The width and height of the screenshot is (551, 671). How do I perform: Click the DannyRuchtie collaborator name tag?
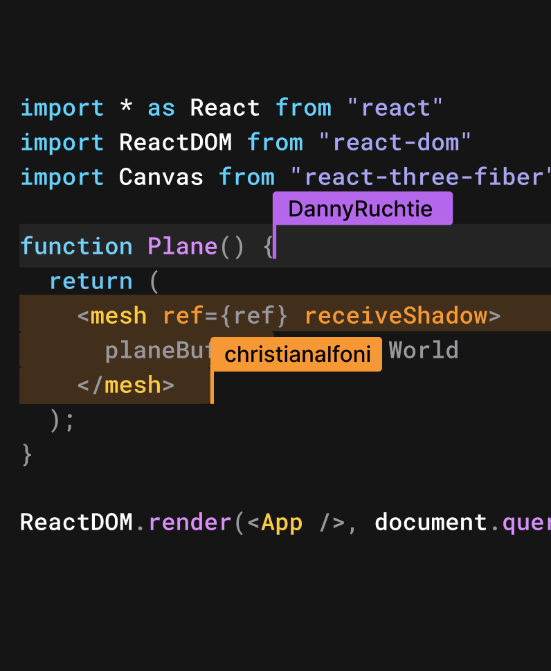click(362, 209)
